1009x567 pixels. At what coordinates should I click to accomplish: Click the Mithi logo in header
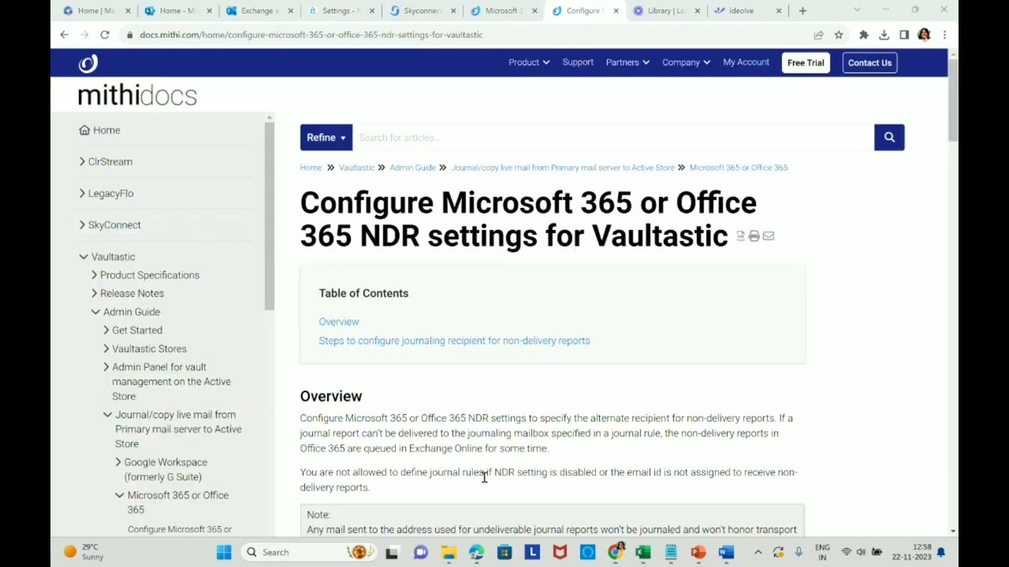pos(88,63)
